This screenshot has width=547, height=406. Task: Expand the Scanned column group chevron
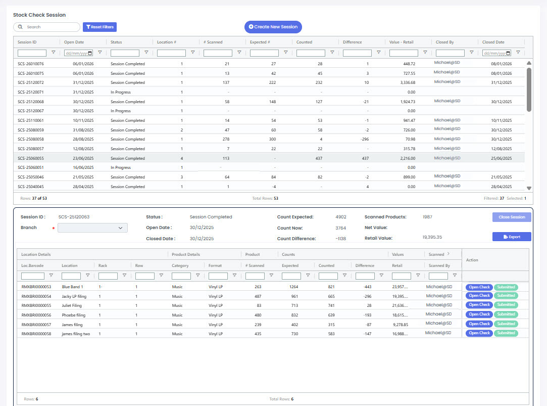[448, 254]
